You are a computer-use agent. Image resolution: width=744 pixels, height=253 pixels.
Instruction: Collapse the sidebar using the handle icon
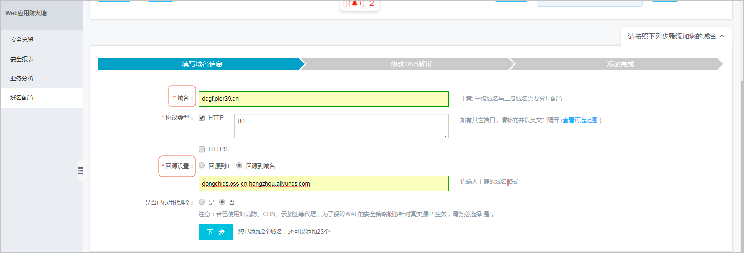[x=80, y=171]
